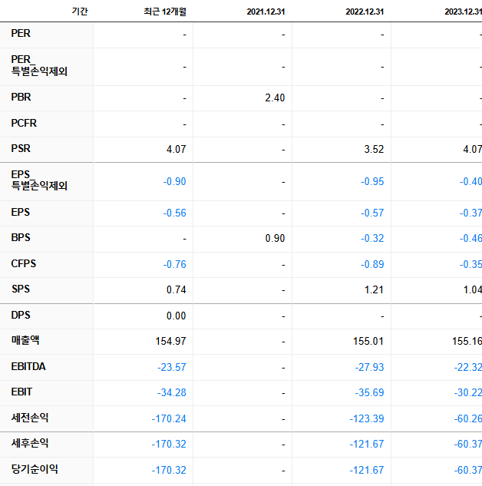Viewport: 482px width, 486px height.
Task: Select the 2022.12.31 column header
Action: click(x=365, y=12)
